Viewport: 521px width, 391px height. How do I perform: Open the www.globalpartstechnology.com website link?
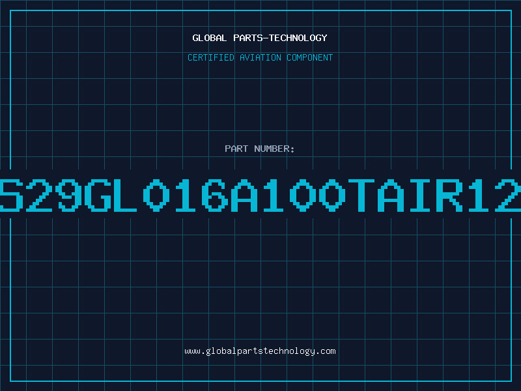click(x=260, y=351)
